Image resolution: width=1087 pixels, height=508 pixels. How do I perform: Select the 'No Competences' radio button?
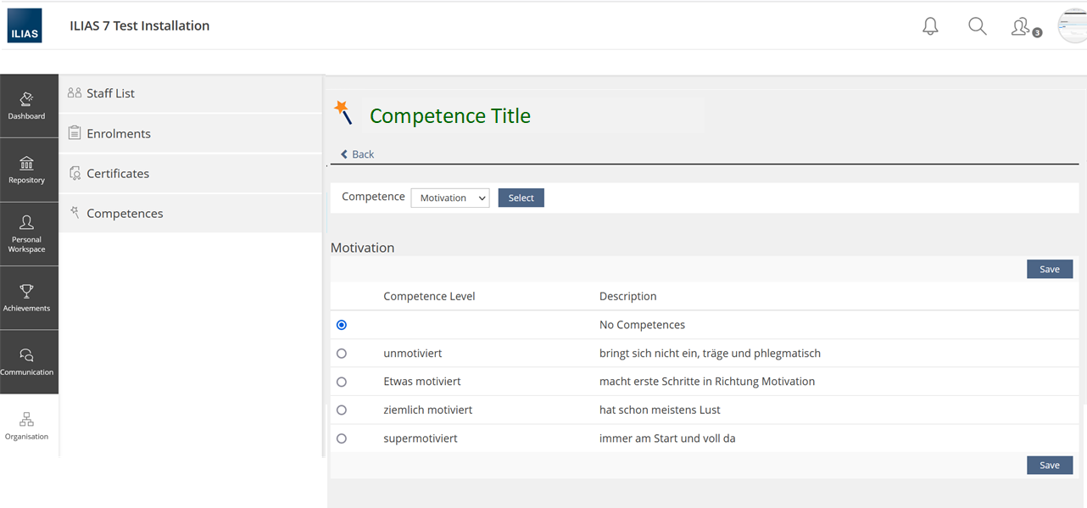click(342, 325)
